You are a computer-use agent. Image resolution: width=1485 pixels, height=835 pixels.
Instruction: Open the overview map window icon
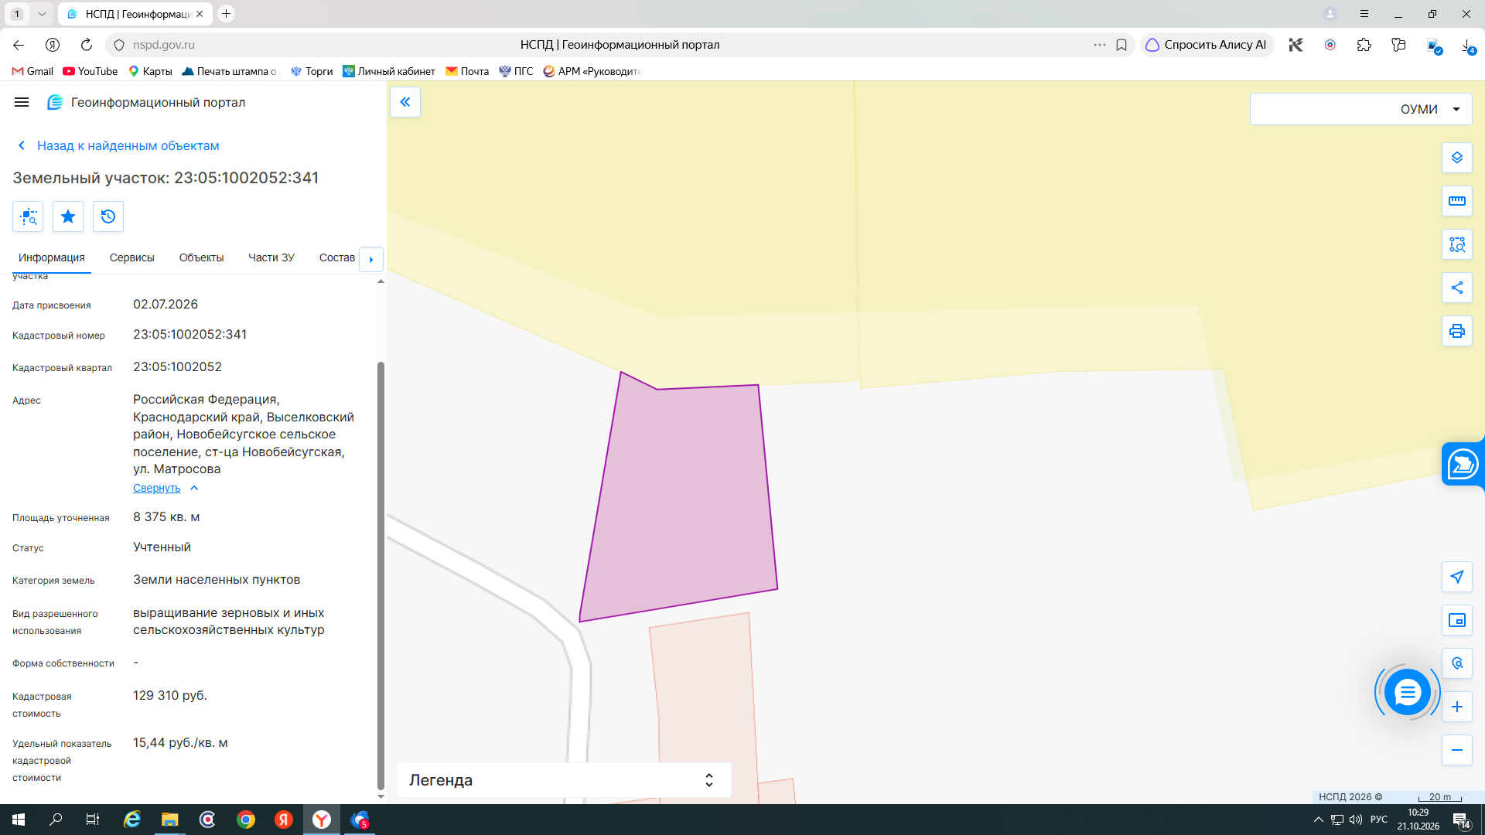(1457, 620)
